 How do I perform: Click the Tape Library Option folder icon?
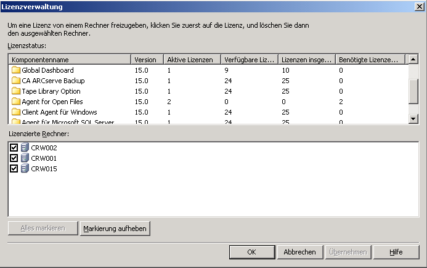pos(16,91)
